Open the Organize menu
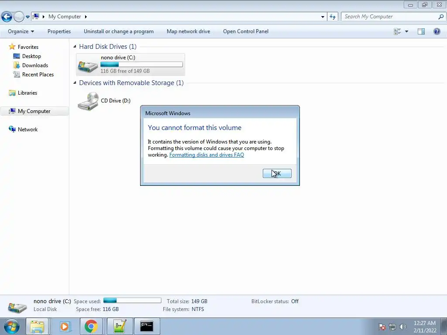The height and width of the screenshot is (335, 447). (x=21, y=31)
